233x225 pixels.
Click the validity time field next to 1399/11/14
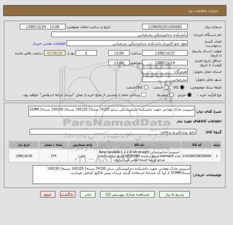119,63
